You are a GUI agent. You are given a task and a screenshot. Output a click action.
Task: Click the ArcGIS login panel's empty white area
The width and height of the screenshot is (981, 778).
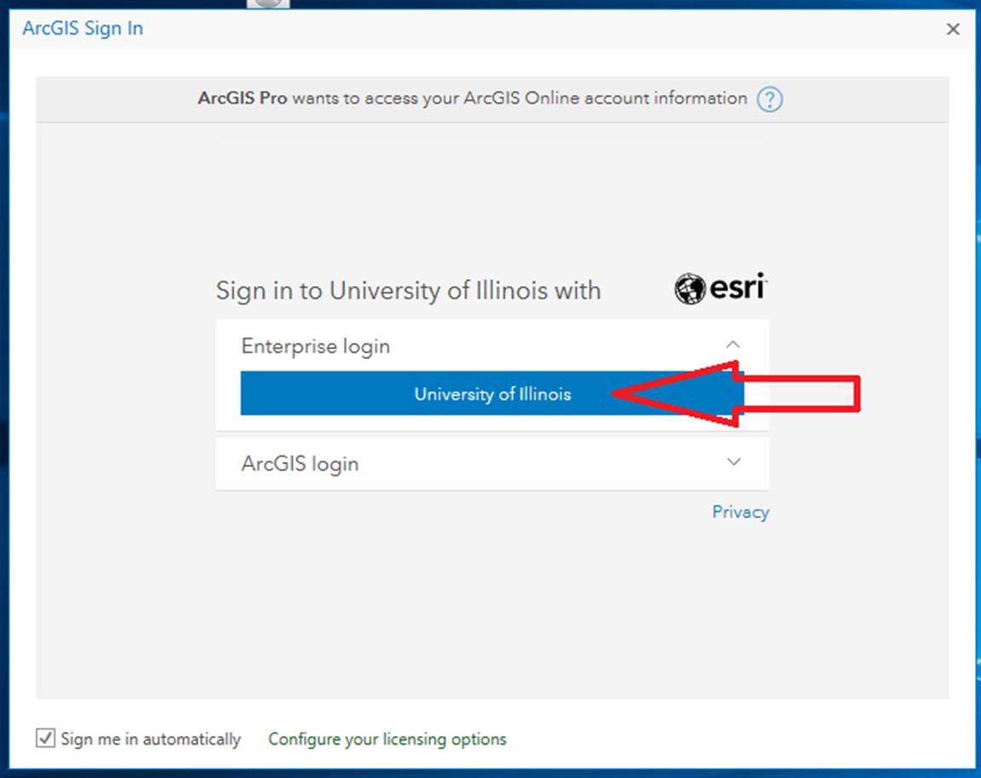coord(538,463)
